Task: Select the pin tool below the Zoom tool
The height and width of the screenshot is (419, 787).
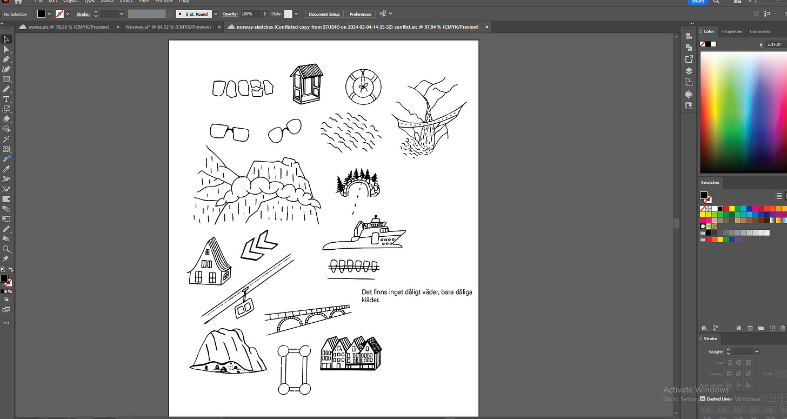Action: click(6, 259)
